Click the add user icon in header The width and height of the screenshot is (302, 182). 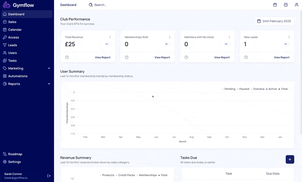coord(296,5)
